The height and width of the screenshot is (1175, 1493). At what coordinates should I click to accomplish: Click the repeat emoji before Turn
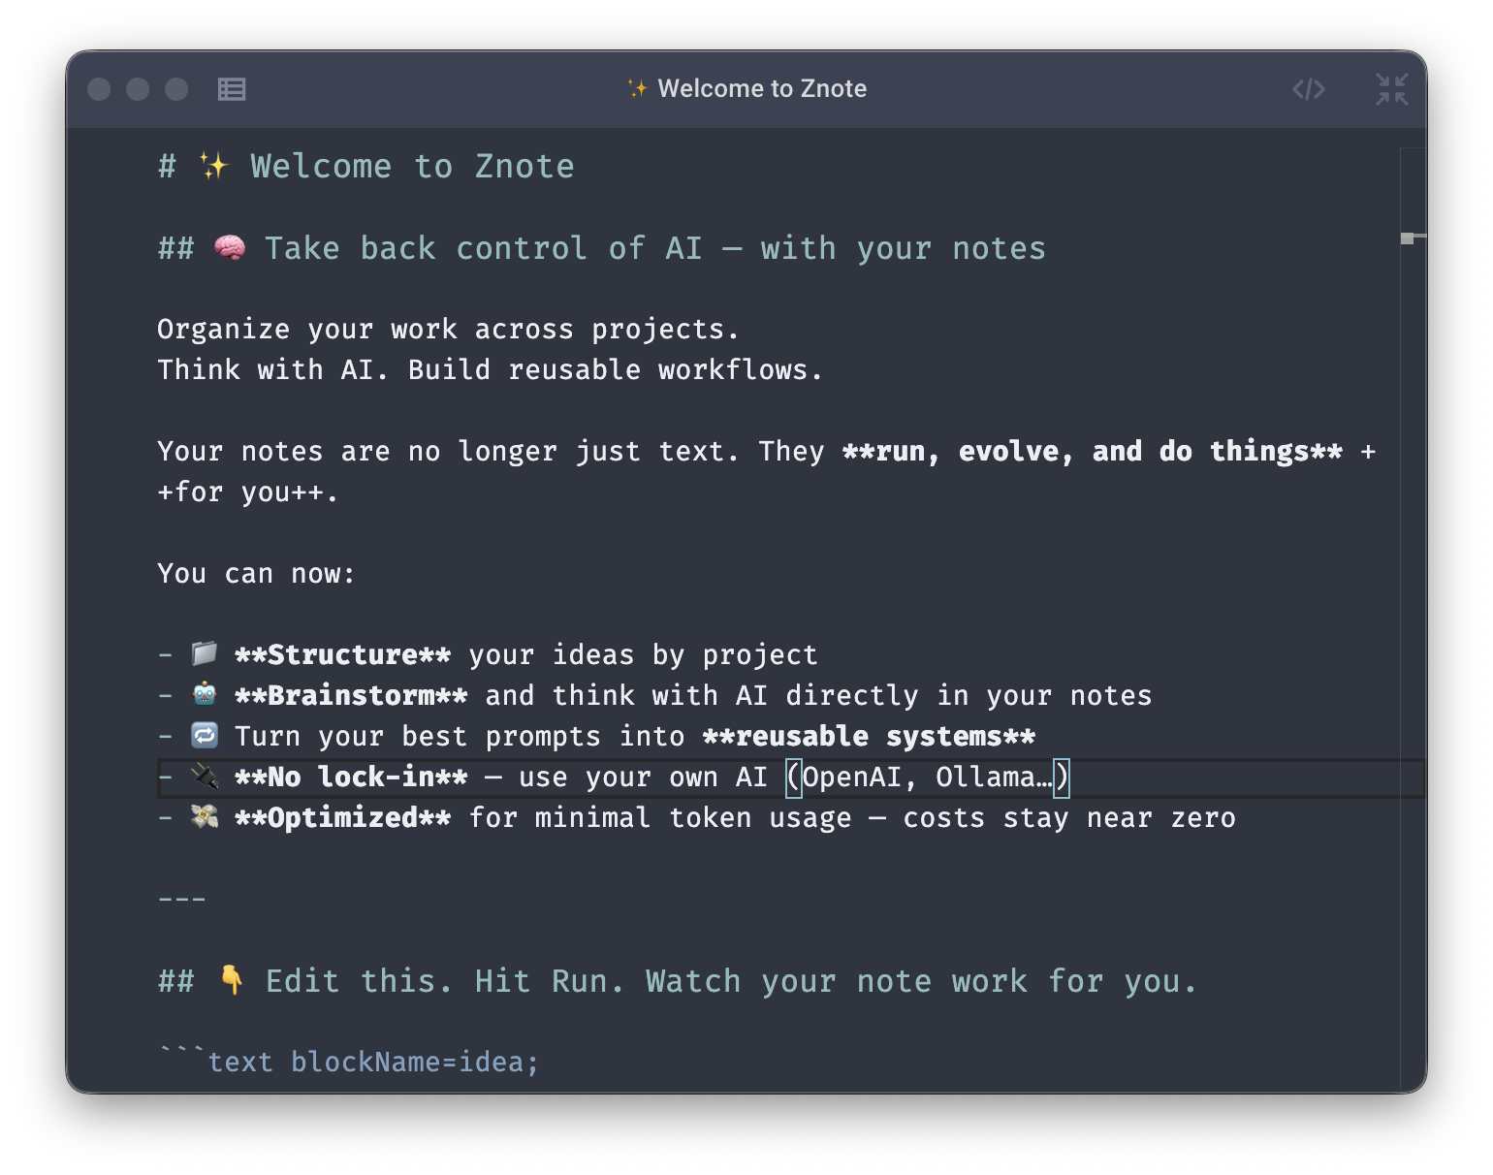205,735
